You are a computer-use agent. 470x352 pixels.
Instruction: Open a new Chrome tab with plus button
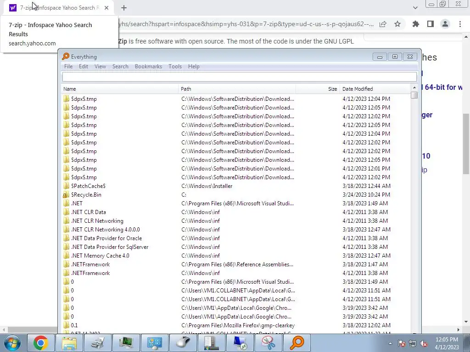pos(124,8)
